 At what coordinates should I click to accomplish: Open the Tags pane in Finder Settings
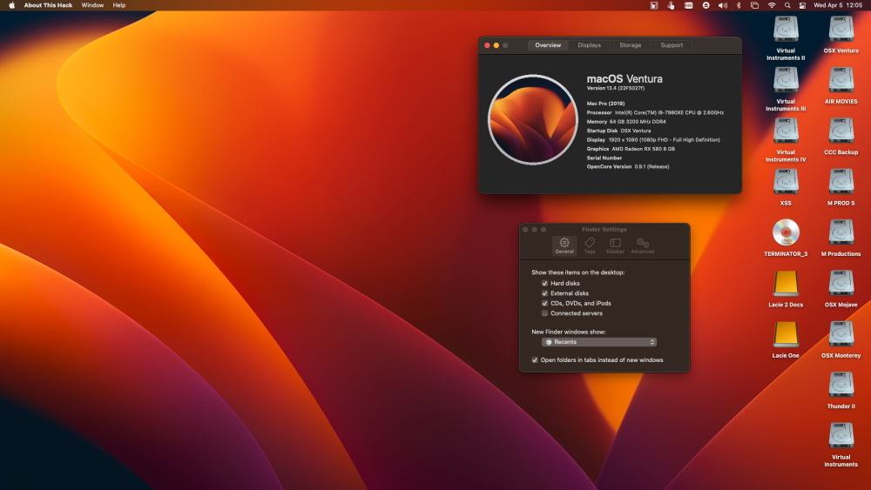590,245
